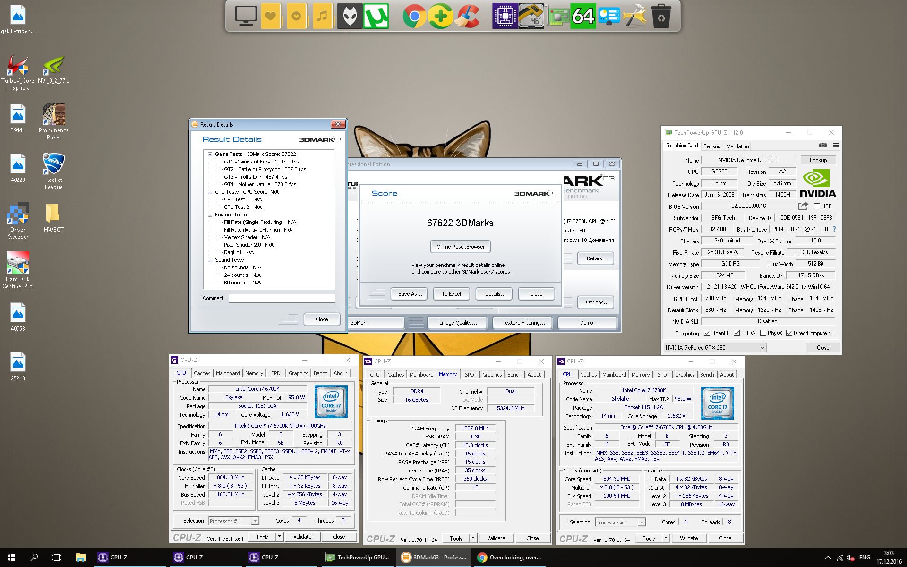Switch to Sensors tab in GPU-Z
This screenshot has width=907, height=567.
pyautogui.click(x=712, y=146)
